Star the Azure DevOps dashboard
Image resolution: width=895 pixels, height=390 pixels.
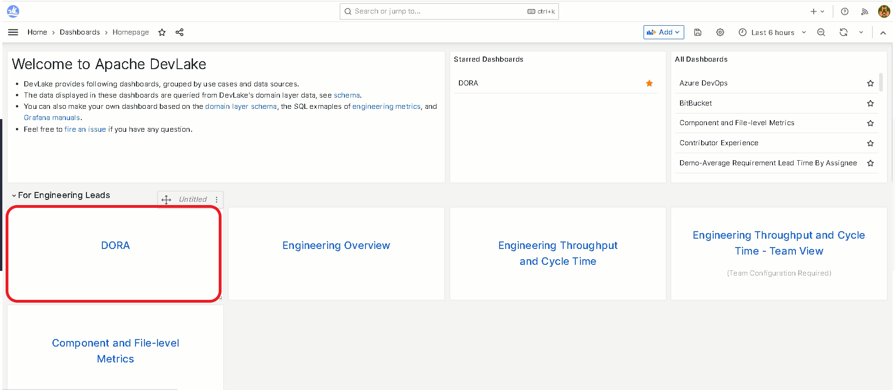tap(870, 83)
